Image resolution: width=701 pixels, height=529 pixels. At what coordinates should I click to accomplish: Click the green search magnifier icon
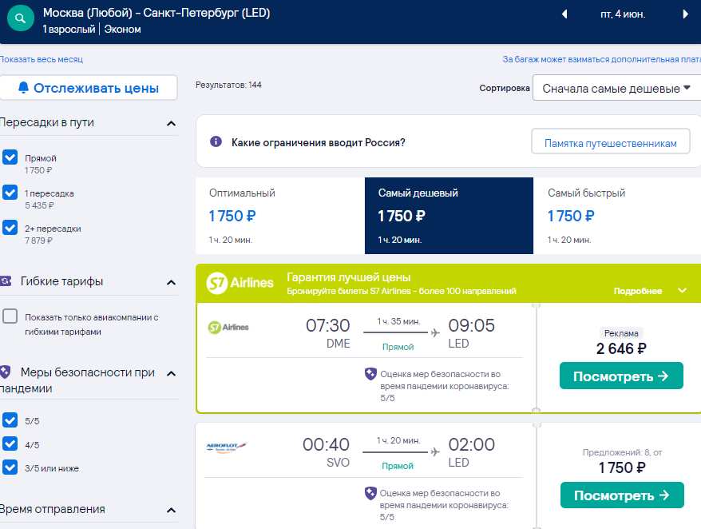tap(21, 18)
